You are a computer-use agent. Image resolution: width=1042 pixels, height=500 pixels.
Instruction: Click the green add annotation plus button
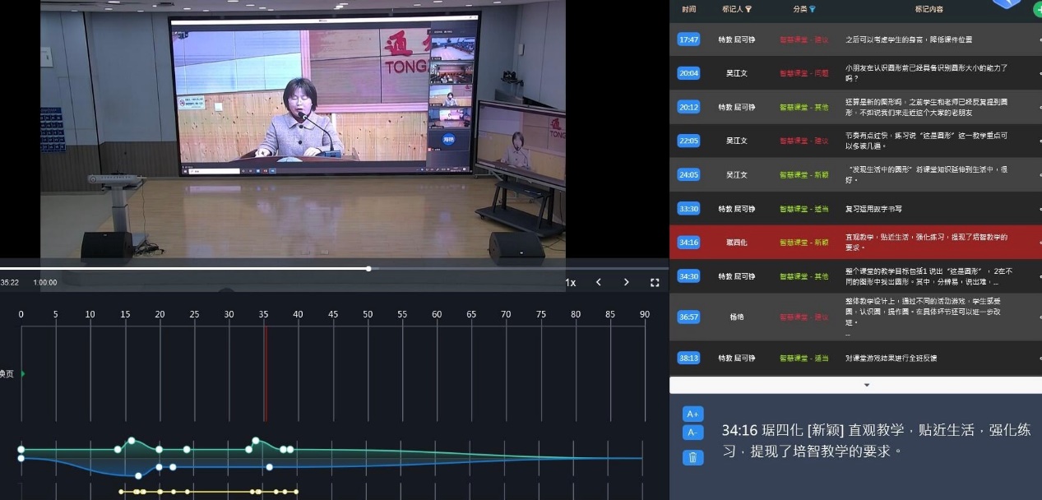click(1038, 10)
